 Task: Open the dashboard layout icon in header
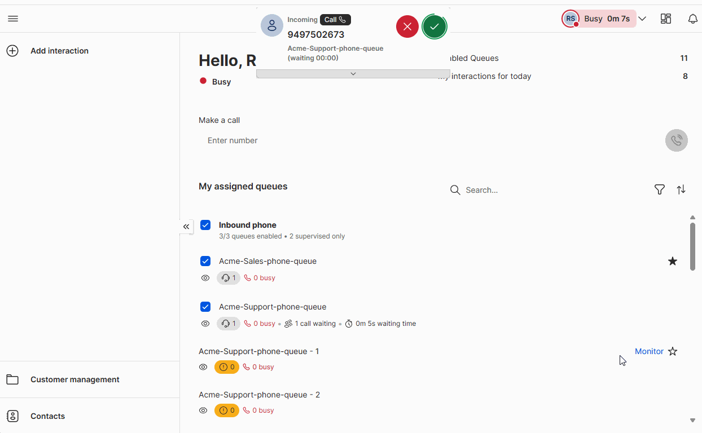coord(666,19)
